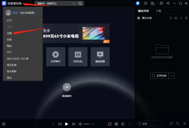
Task: Click the 添加插件 plus button
Action: 67,87
